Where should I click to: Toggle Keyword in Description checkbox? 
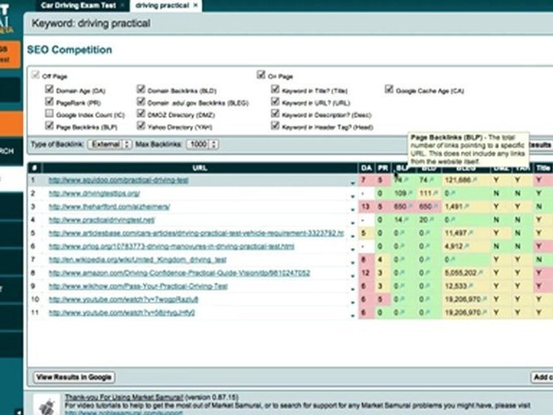[275, 114]
